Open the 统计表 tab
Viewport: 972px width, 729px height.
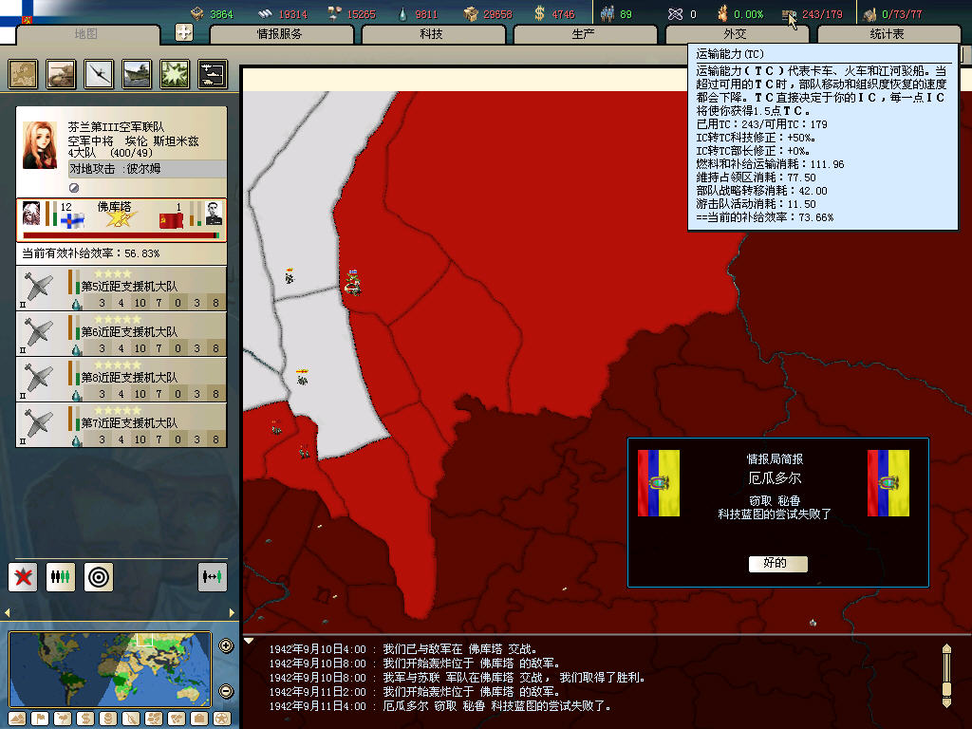[x=888, y=34]
